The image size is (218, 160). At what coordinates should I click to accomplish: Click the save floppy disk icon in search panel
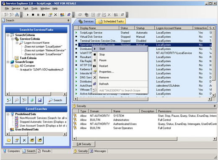[40, 100]
